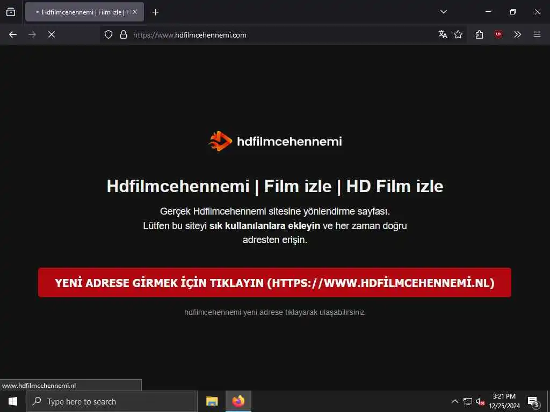Open uBlock Origin extension popup
Viewport: 550px width, 412px height.
[498, 34]
